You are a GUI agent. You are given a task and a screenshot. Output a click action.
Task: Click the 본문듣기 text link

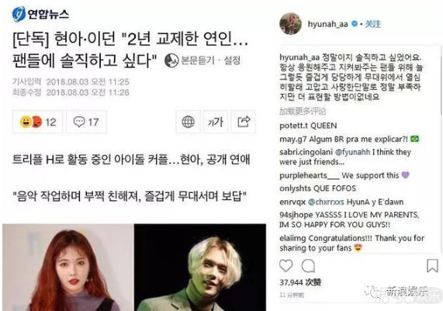point(198,60)
